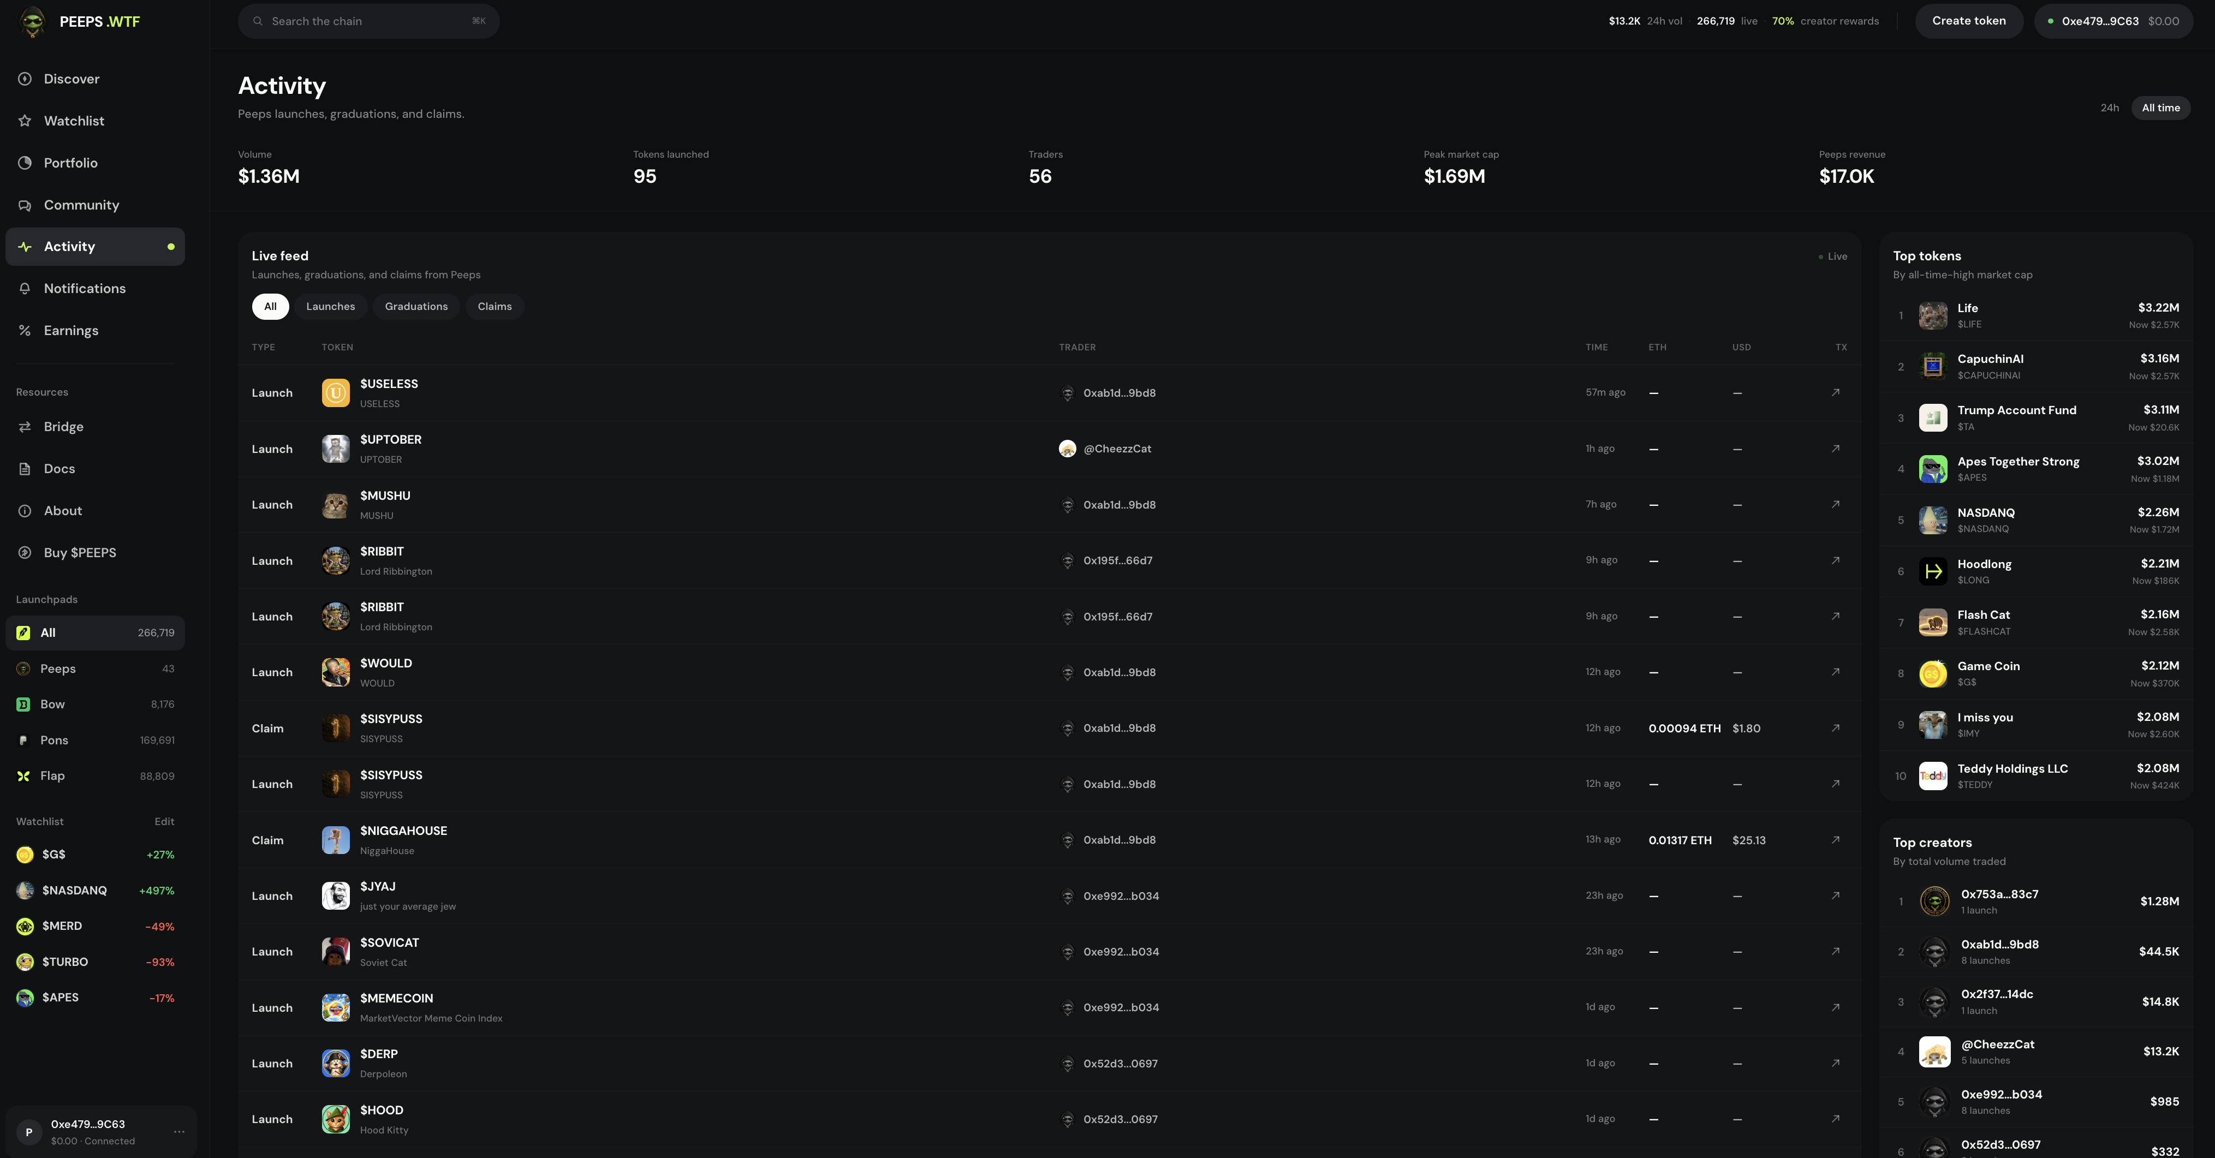Screen dimensions: 2215x1158
Task: Open creator 0x753a...83c7 in Top creators
Action: (x=2035, y=902)
